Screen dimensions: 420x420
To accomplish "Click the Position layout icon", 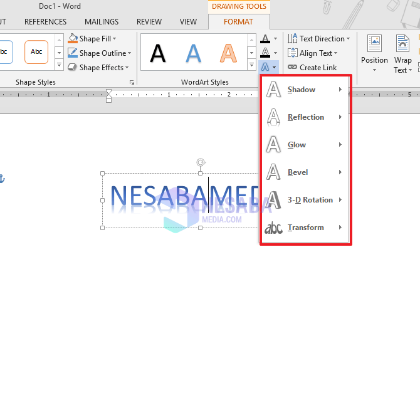I will coord(374,45).
